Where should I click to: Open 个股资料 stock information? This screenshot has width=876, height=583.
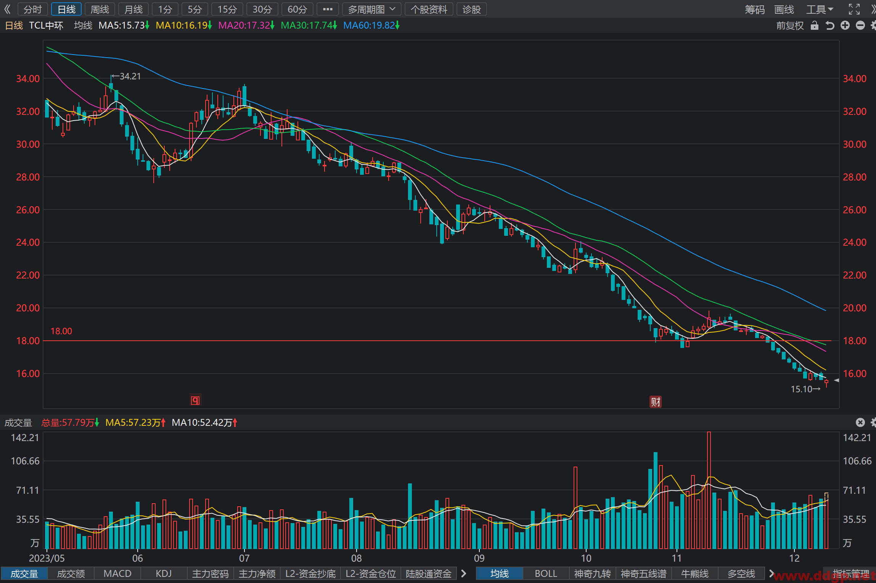pos(429,9)
